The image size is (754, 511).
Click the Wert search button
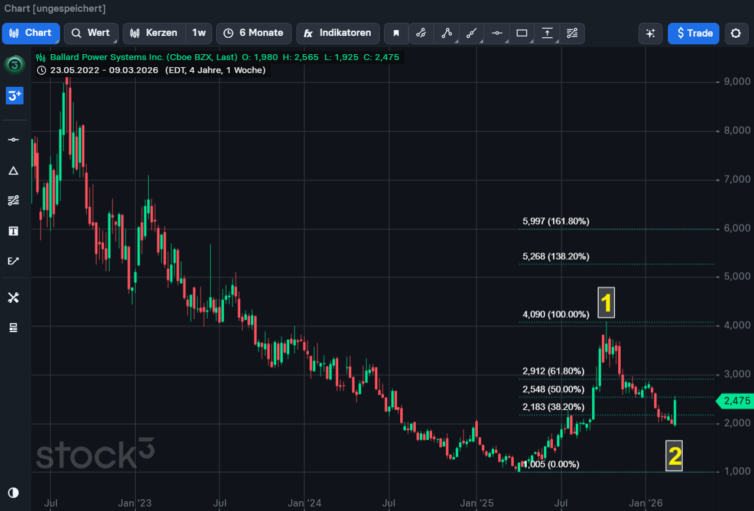click(91, 33)
